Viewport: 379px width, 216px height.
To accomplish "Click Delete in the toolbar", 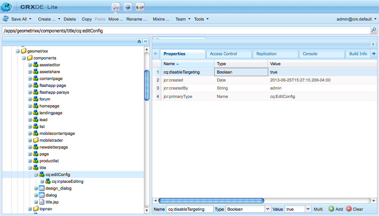I will coord(70,19).
